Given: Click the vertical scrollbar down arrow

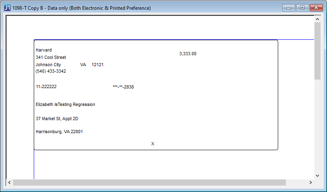Looking at the screenshot, I should coord(317,176).
